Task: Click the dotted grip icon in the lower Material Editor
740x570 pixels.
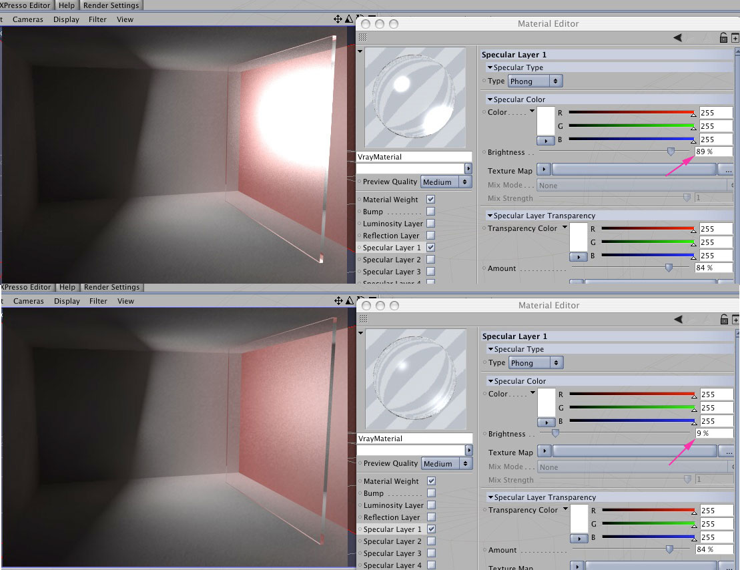Action: (x=363, y=319)
